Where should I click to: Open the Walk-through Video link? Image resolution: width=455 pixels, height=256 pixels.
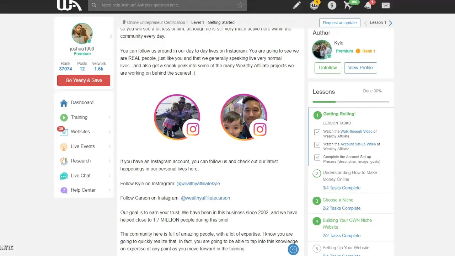[357, 132]
